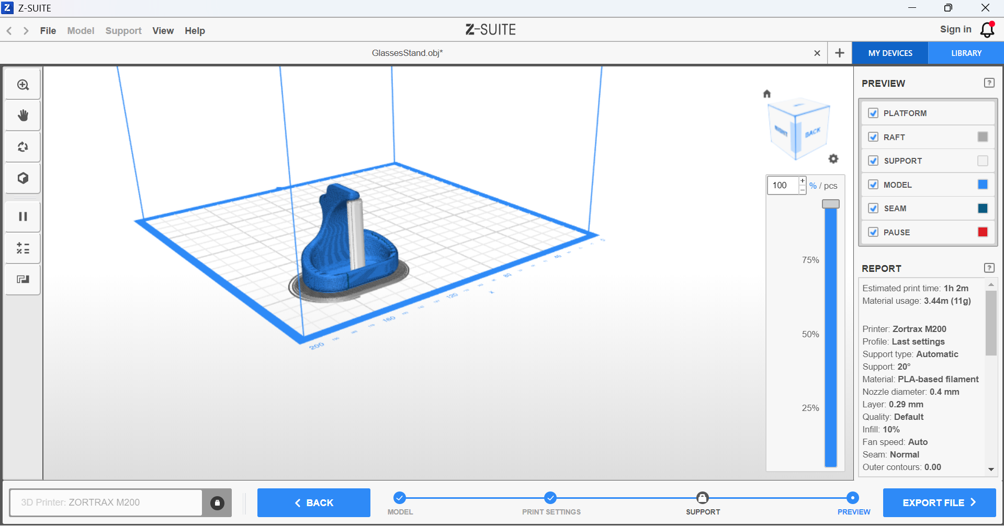Click the SUPPORT white color swatch
Viewport: 1004px width, 526px height.
[x=983, y=161]
